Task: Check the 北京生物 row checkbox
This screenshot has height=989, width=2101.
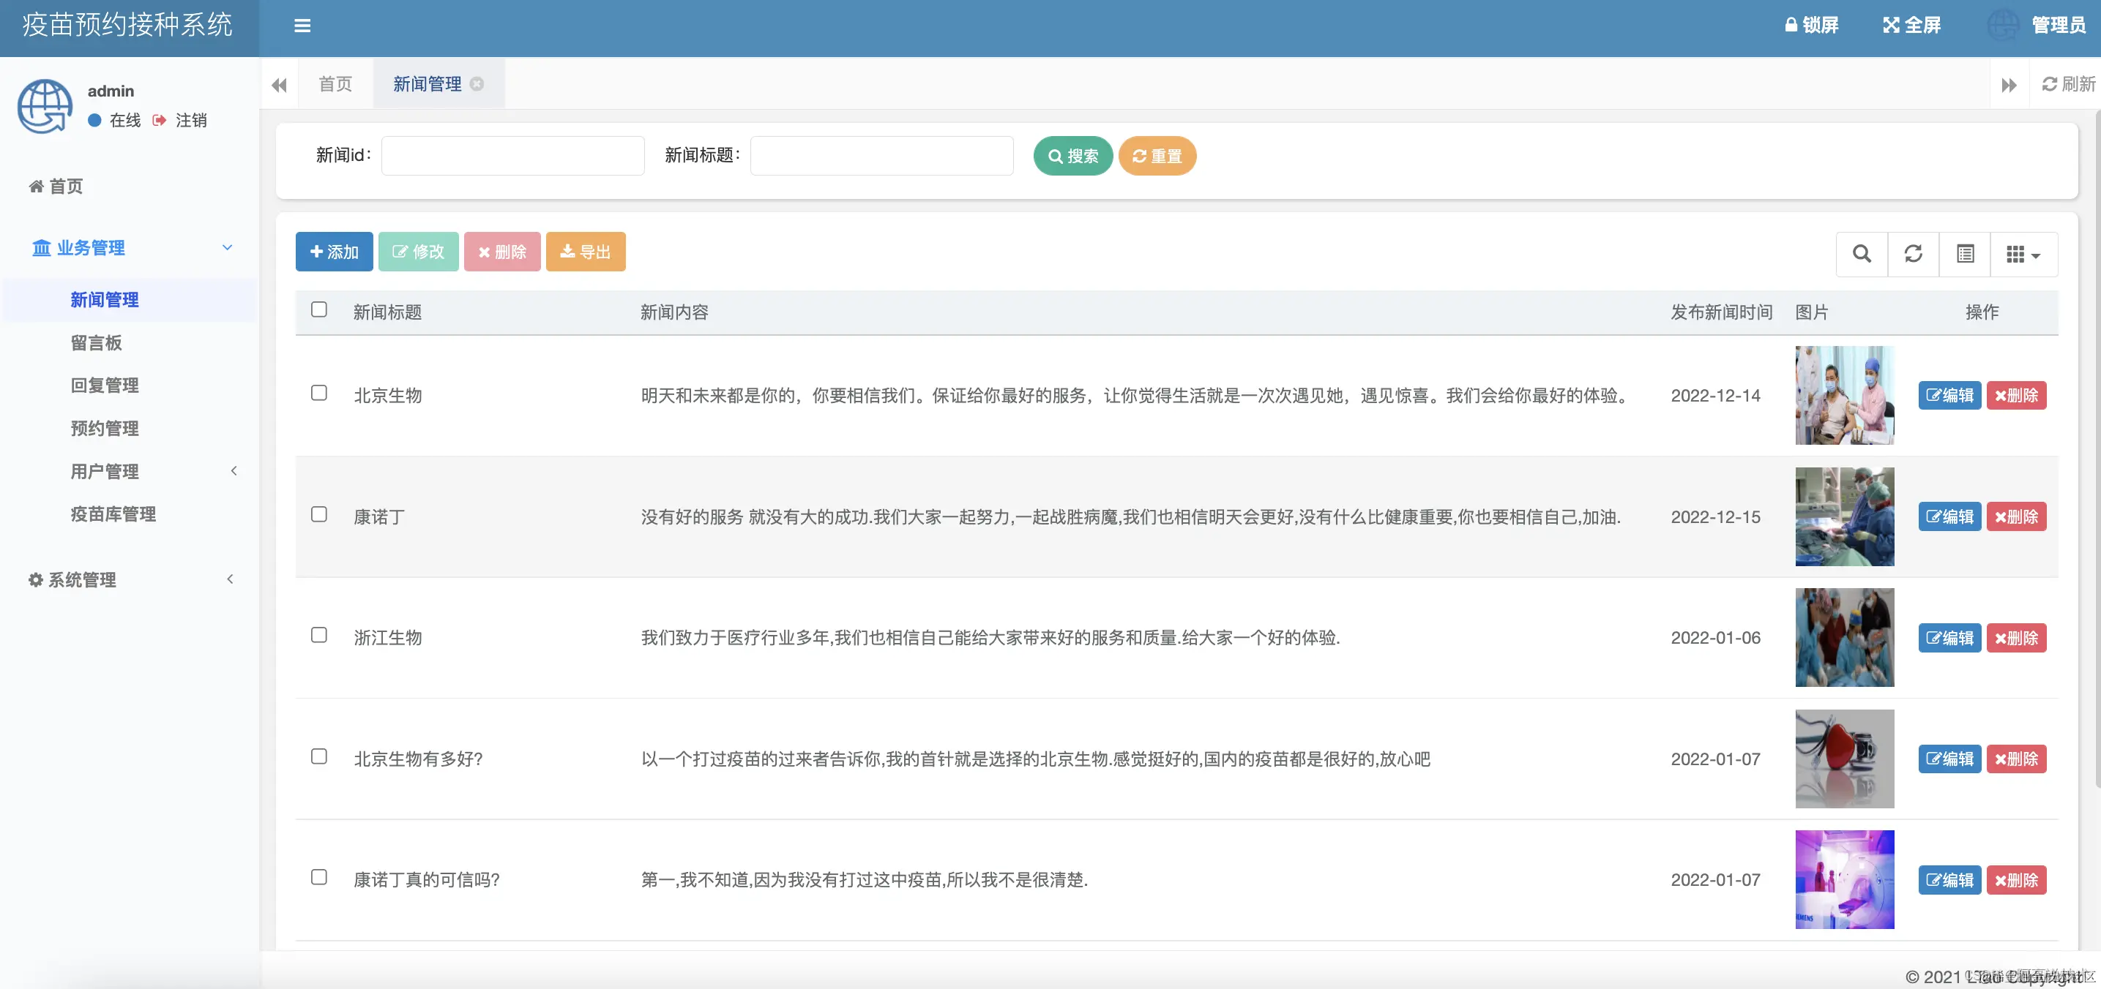Action: click(319, 394)
